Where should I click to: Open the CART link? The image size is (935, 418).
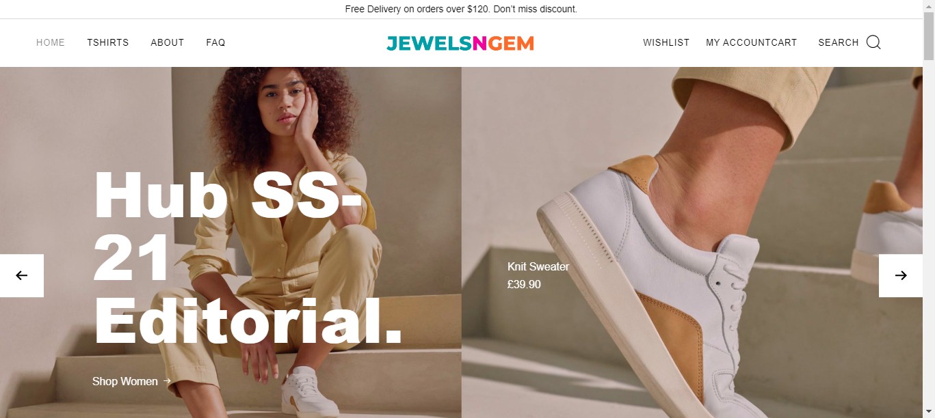click(x=785, y=42)
